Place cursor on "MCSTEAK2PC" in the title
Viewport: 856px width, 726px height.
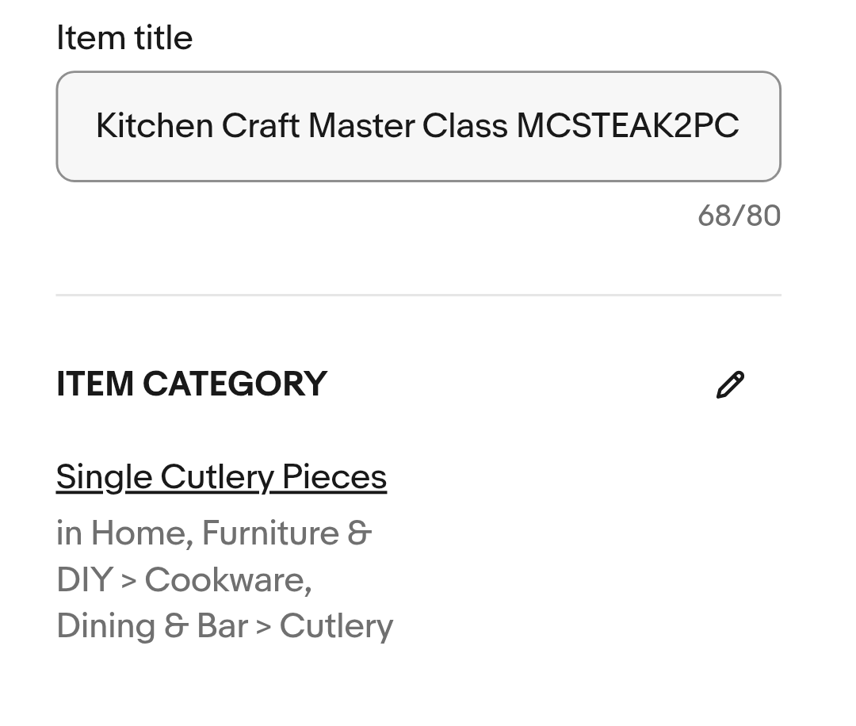[x=628, y=126]
